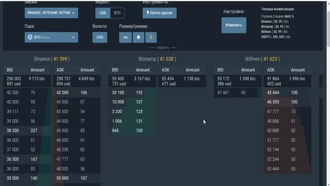Image resolution: width=330 pixels, height=186 pixels.
Task: Click Bitstamp bid price 30 100
Action: [118, 92]
